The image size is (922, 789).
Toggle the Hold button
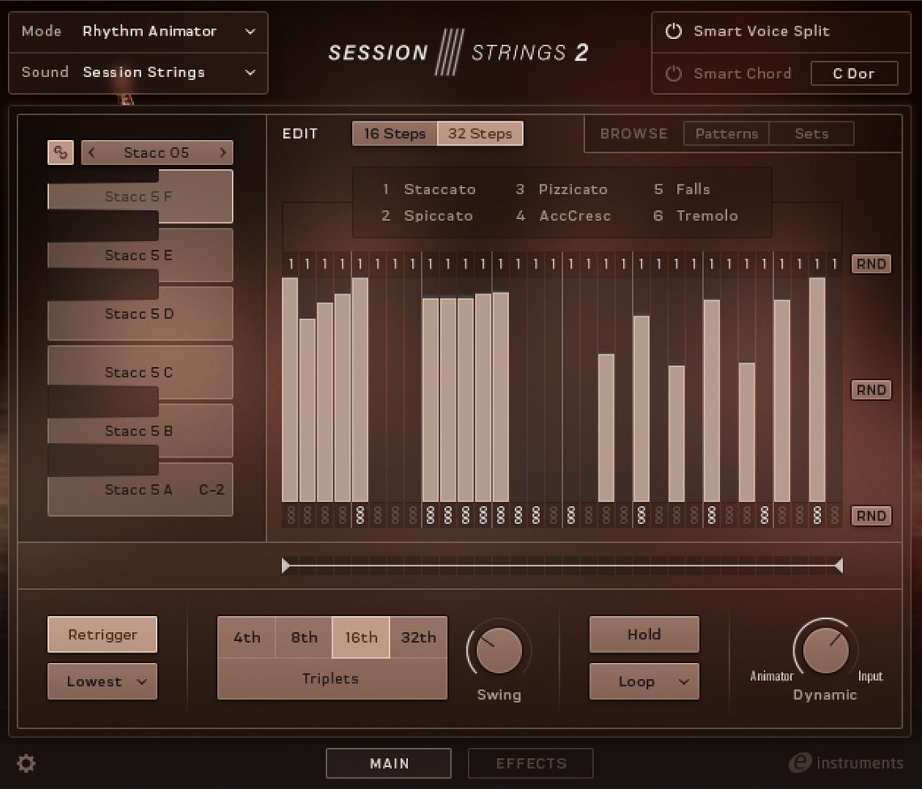click(644, 635)
